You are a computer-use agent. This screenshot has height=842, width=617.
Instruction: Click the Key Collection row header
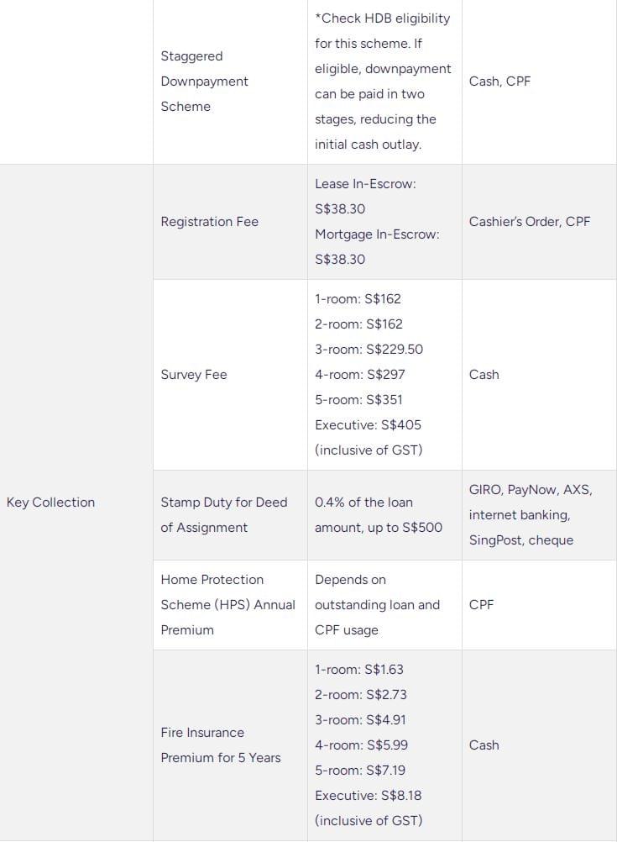pos(50,502)
